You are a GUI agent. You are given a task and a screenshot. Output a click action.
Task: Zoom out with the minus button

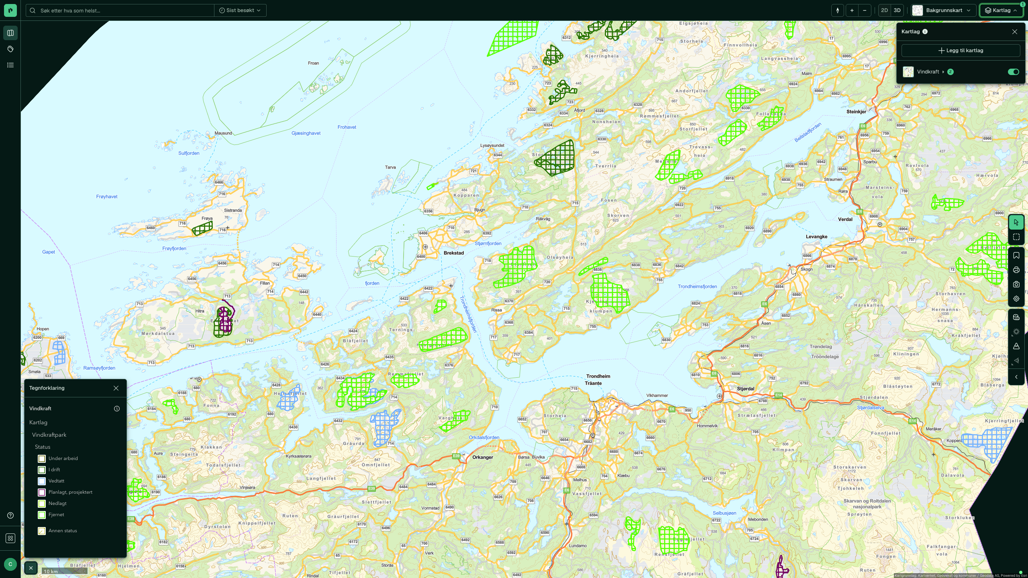coord(865,10)
